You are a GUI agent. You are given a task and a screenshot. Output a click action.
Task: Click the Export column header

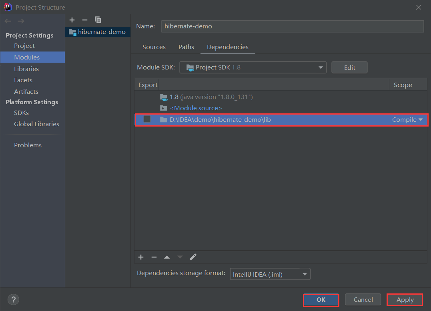(x=146, y=85)
